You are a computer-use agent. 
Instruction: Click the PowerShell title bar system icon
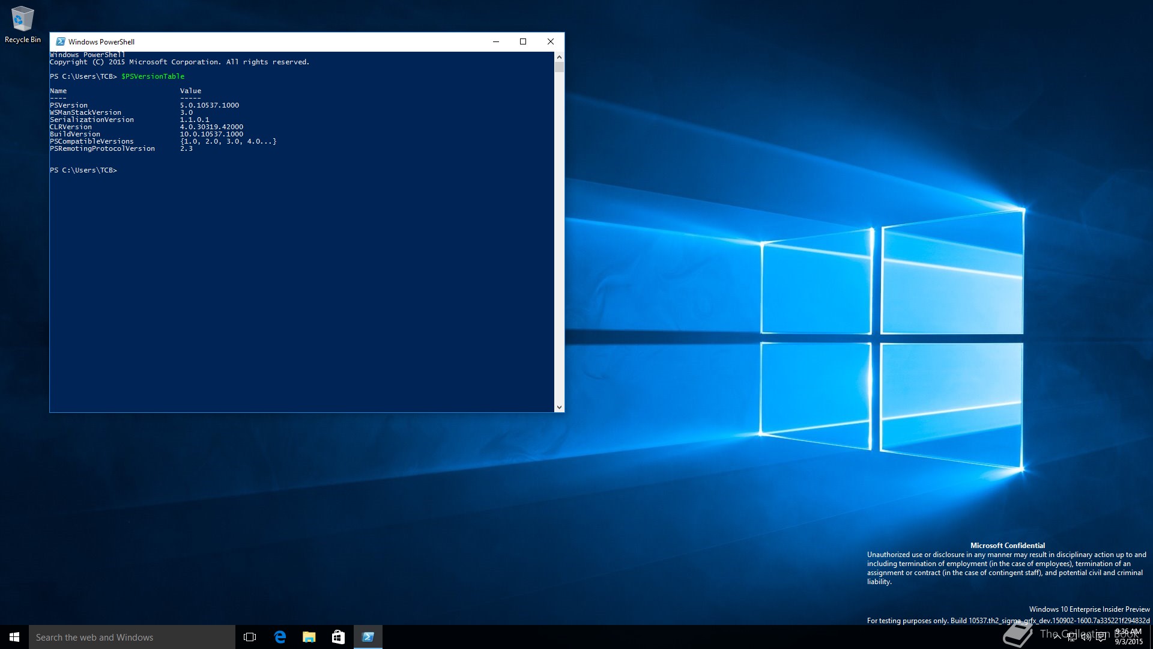pos(60,41)
